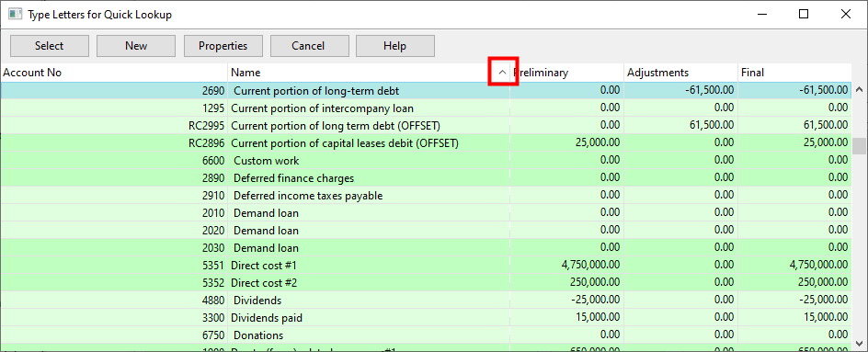This screenshot has width=868, height=352.
Task: Open the Properties button
Action: [223, 46]
